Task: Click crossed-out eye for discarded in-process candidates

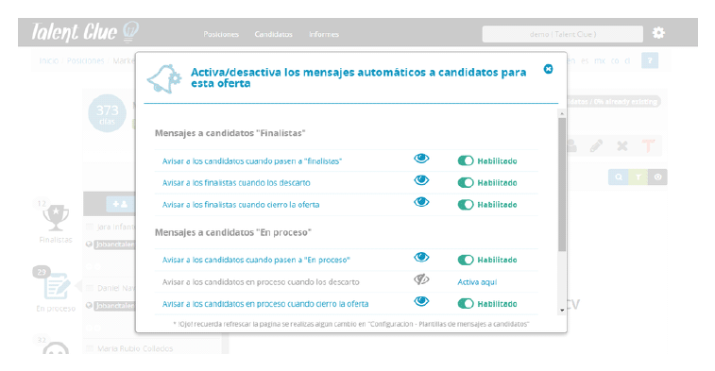Action: coord(421,279)
